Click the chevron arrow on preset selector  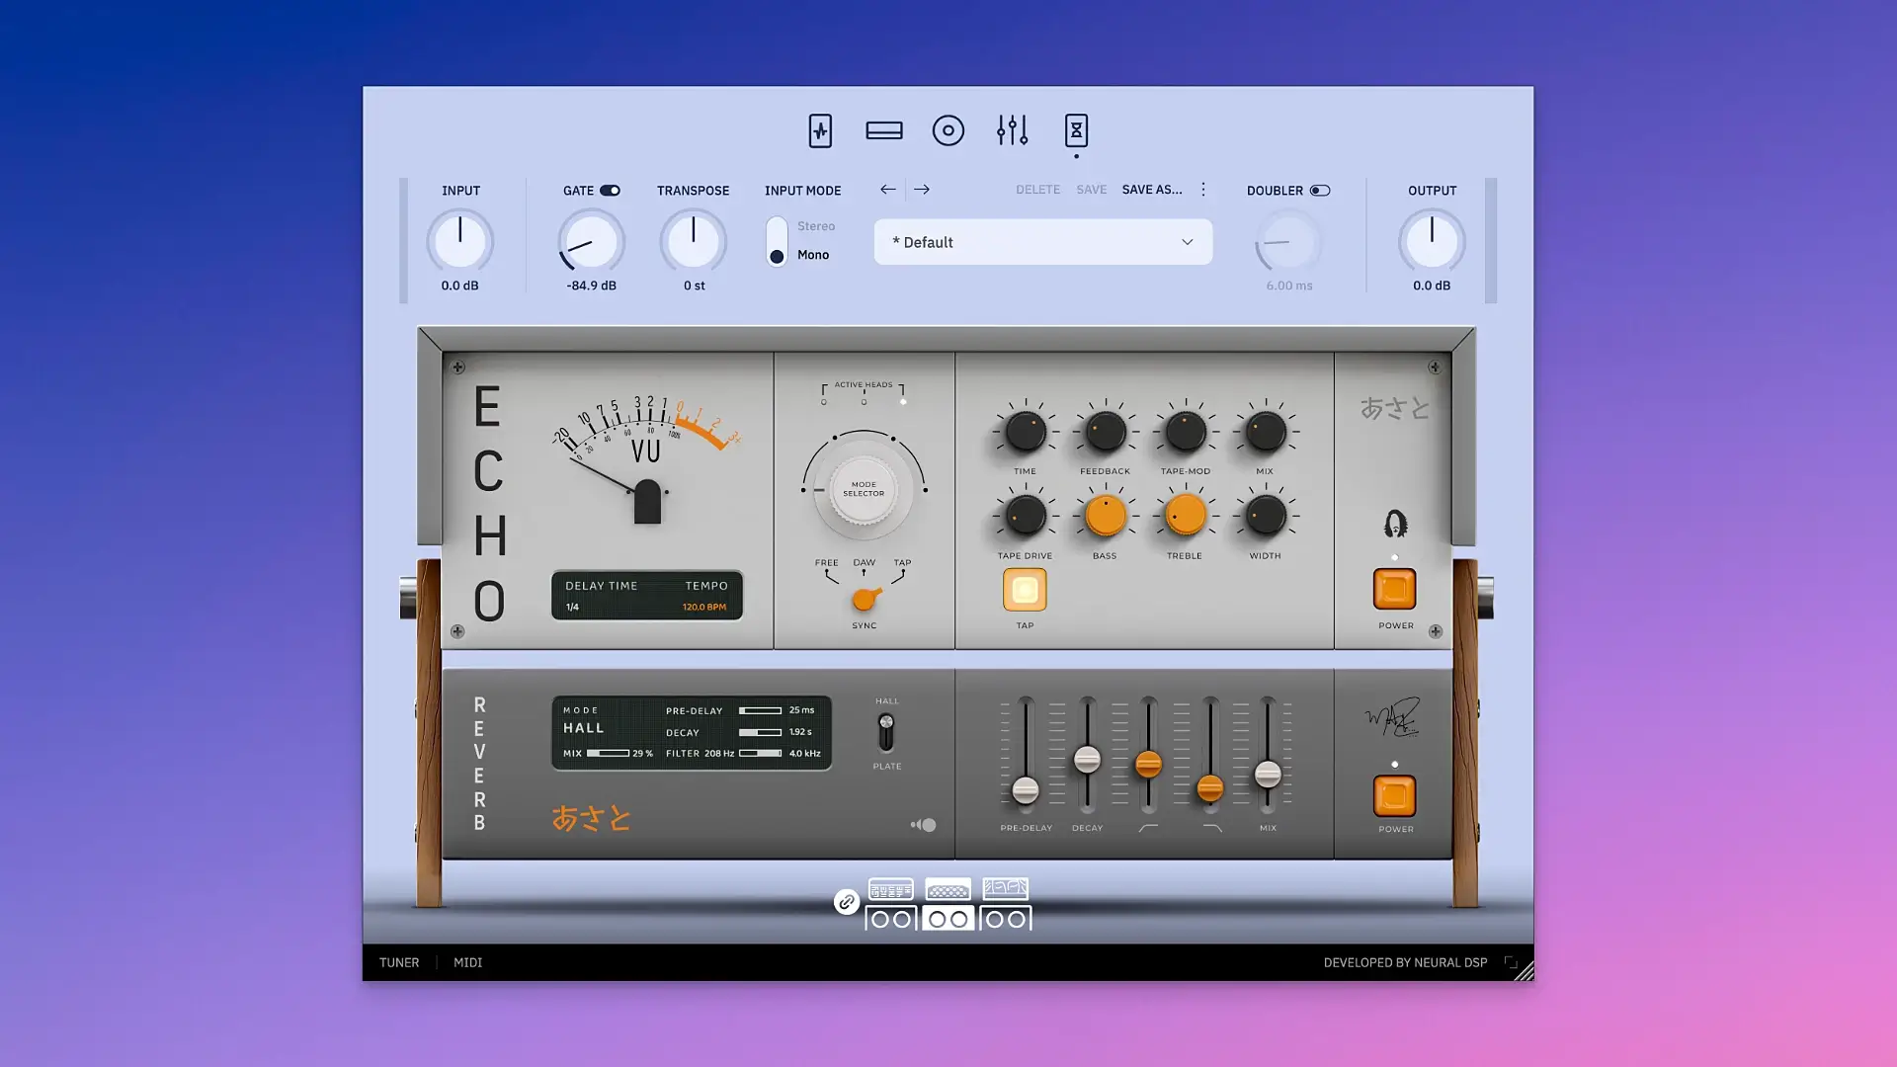pos(1188,242)
